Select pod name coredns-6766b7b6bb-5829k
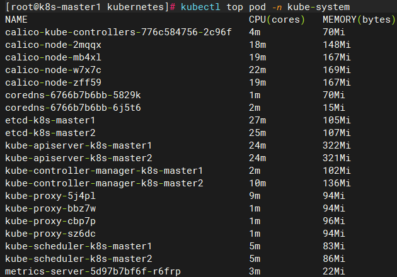This screenshot has width=397, height=277. pos(73,95)
